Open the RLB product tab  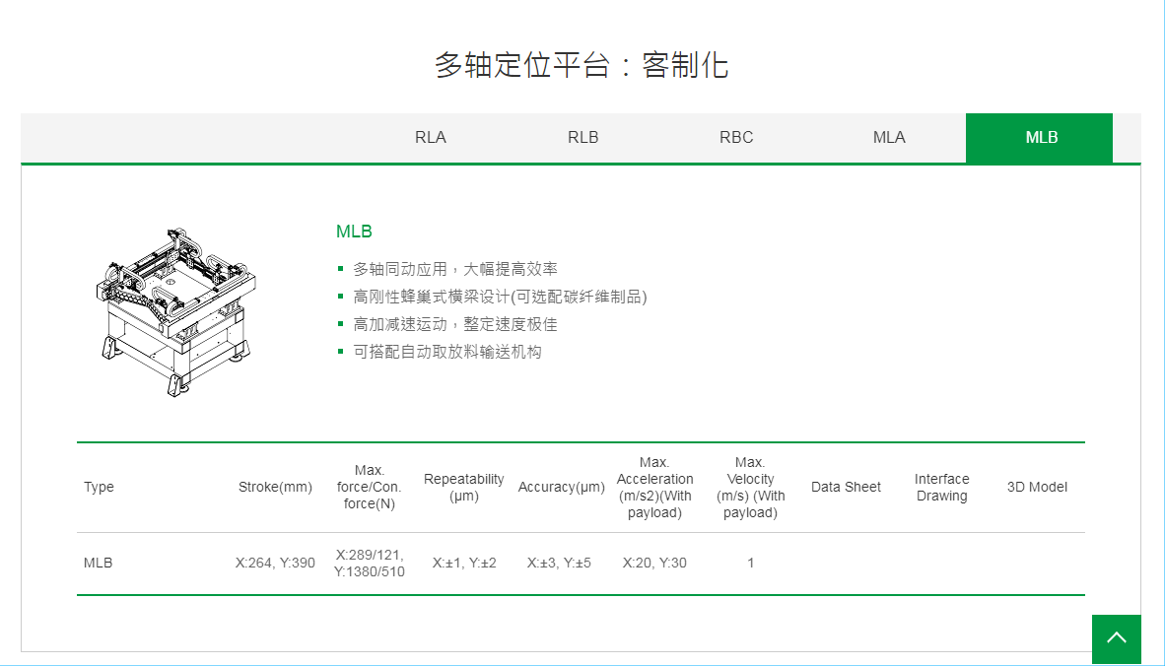coord(582,138)
